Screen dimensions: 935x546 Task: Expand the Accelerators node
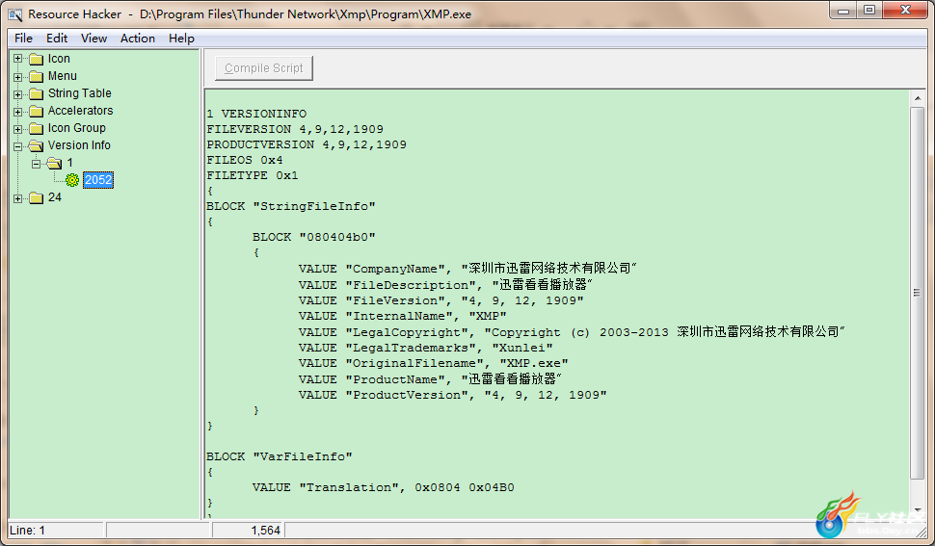pyautogui.click(x=18, y=111)
